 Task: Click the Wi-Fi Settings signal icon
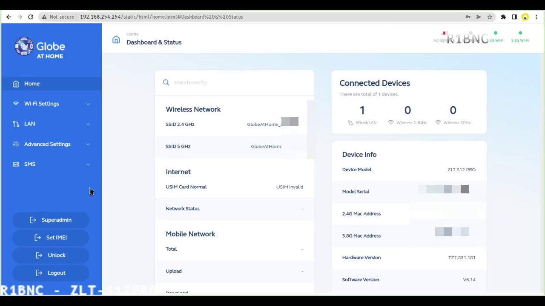pyautogui.click(x=16, y=104)
